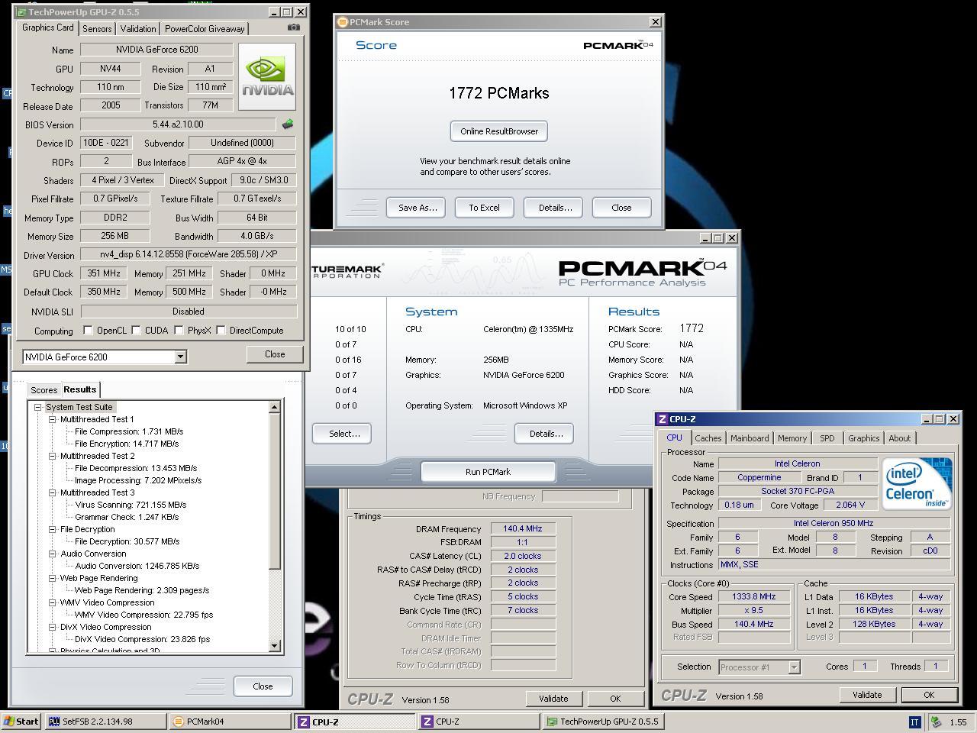Open the Mainboard tab in CPU-Z

[x=750, y=438]
